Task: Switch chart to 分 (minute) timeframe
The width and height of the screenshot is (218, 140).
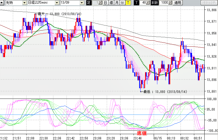Action: pos(122,3)
